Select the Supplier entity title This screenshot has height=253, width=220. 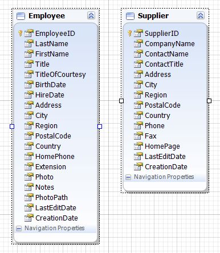153,16
